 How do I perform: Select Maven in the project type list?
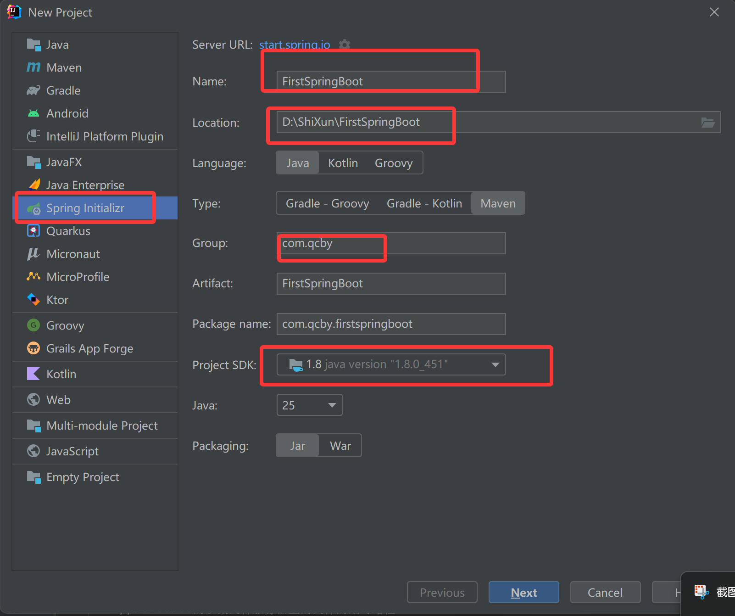pos(95,67)
